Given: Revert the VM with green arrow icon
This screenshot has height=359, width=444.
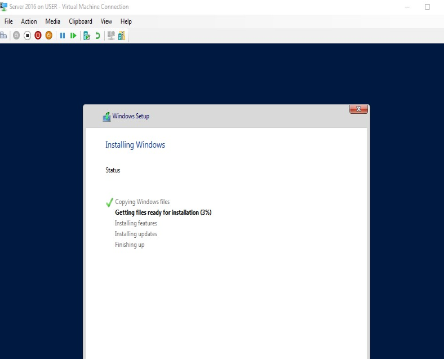Looking at the screenshot, I should click(x=97, y=36).
